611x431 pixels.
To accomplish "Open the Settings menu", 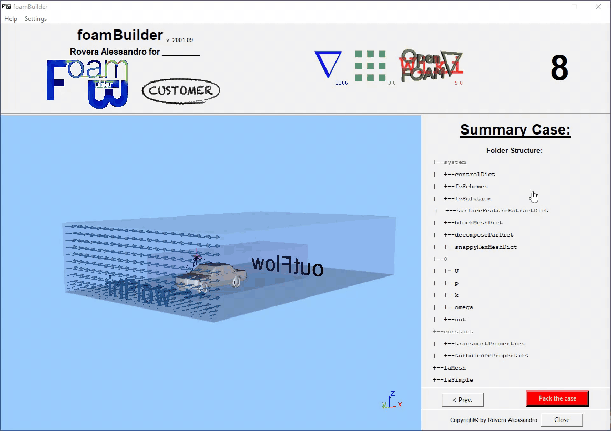I will tap(35, 19).
